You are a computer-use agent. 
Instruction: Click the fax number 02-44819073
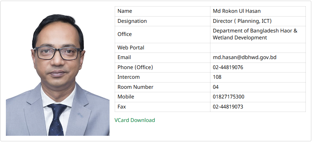(x=228, y=107)
